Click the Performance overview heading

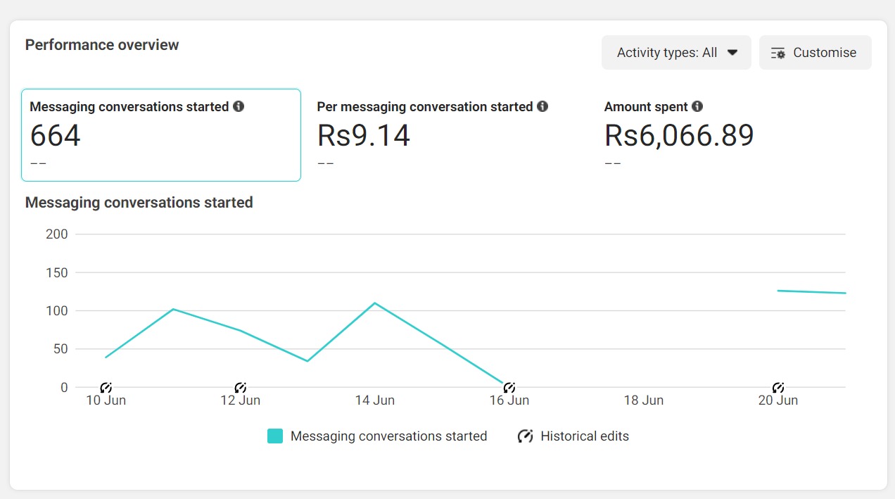tap(102, 45)
